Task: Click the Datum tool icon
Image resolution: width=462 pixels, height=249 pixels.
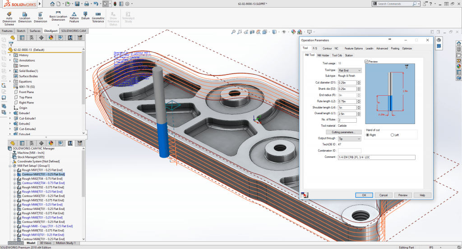Action: [x=85, y=14]
